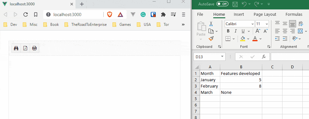Open the Vue devtools extension icon
The width and height of the screenshot is (309, 119).
pos(133,14)
